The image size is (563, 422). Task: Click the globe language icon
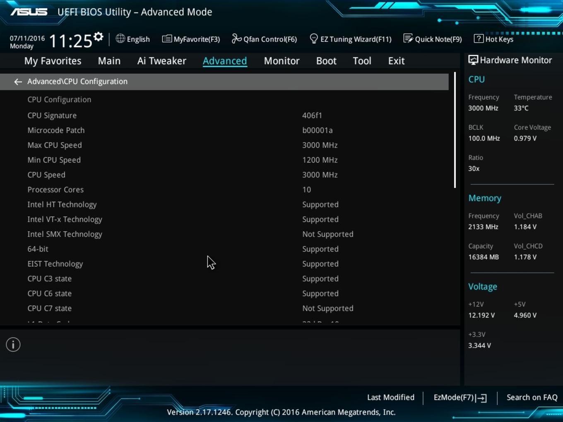[x=120, y=38]
